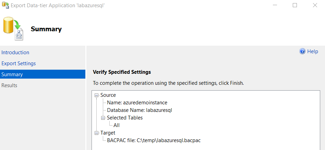
Task: Click the blue Help question mark icon
Action: coord(302,51)
